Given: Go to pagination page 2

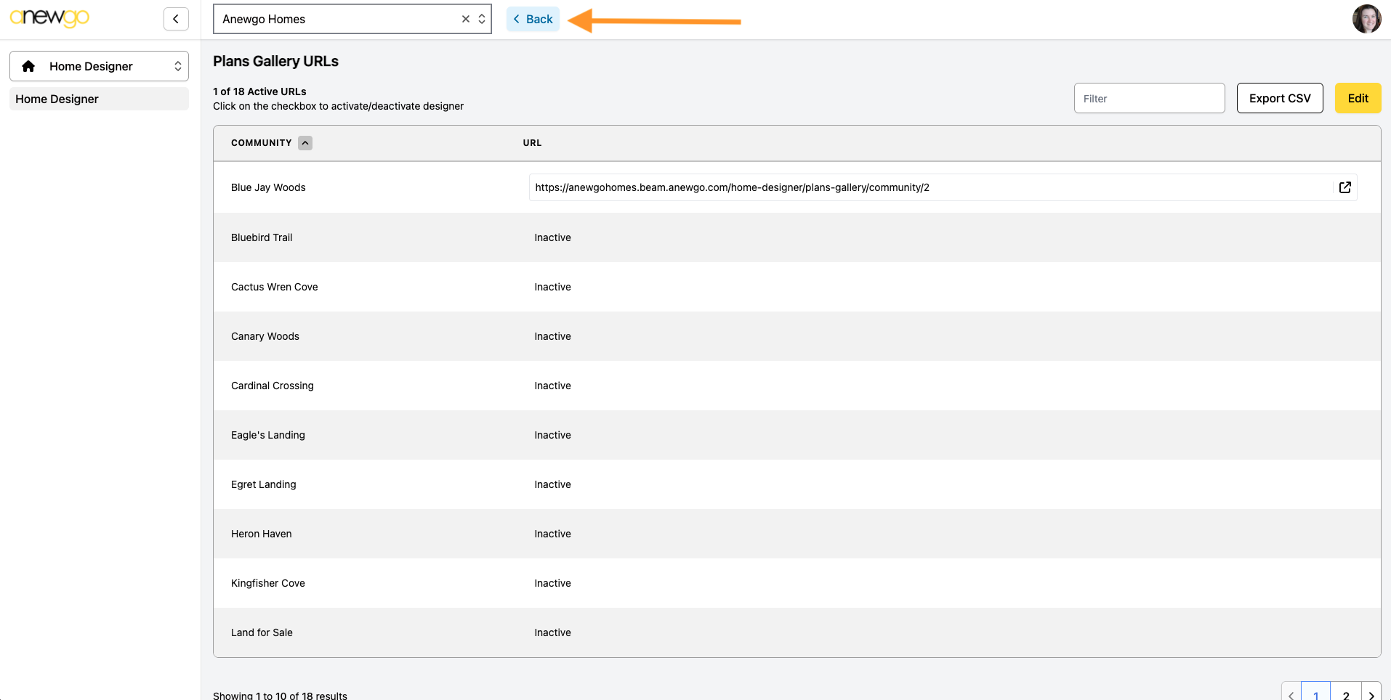Looking at the screenshot, I should (x=1346, y=692).
